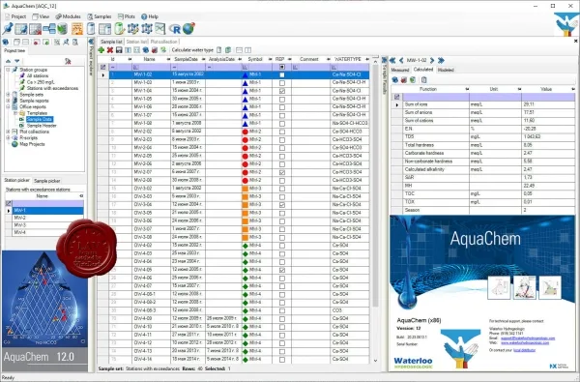Open the R scripts toolbar icon
The height and width of the screenshot is (382, 580).
[175, 29]
